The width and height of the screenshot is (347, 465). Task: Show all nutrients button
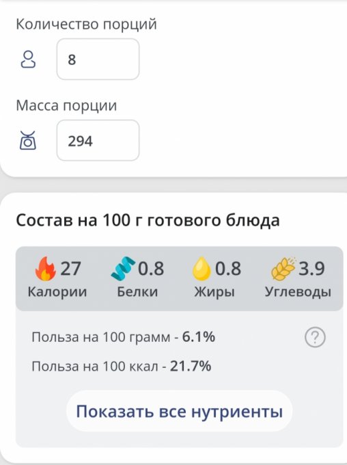tap(179, 412)
